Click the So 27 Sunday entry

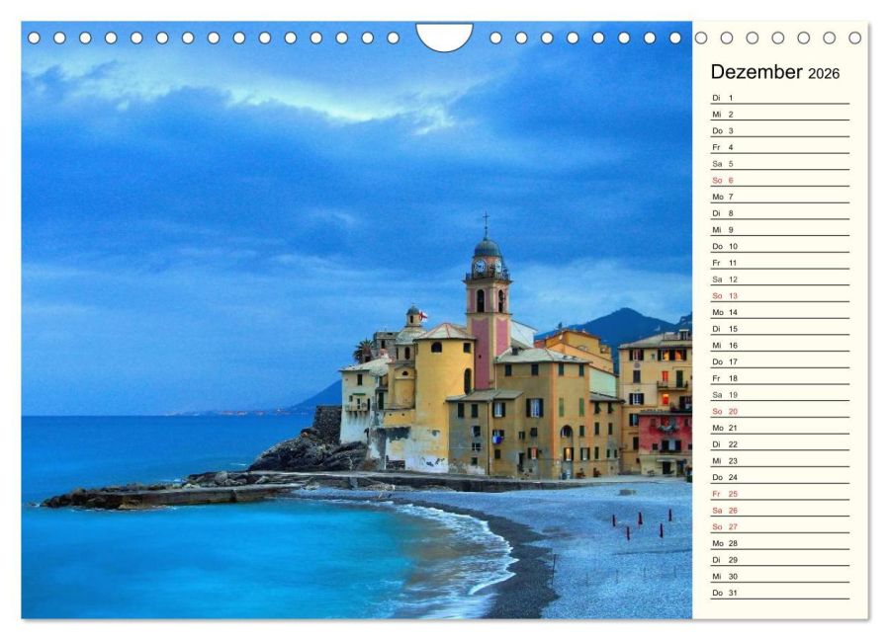tap(779, 526)
